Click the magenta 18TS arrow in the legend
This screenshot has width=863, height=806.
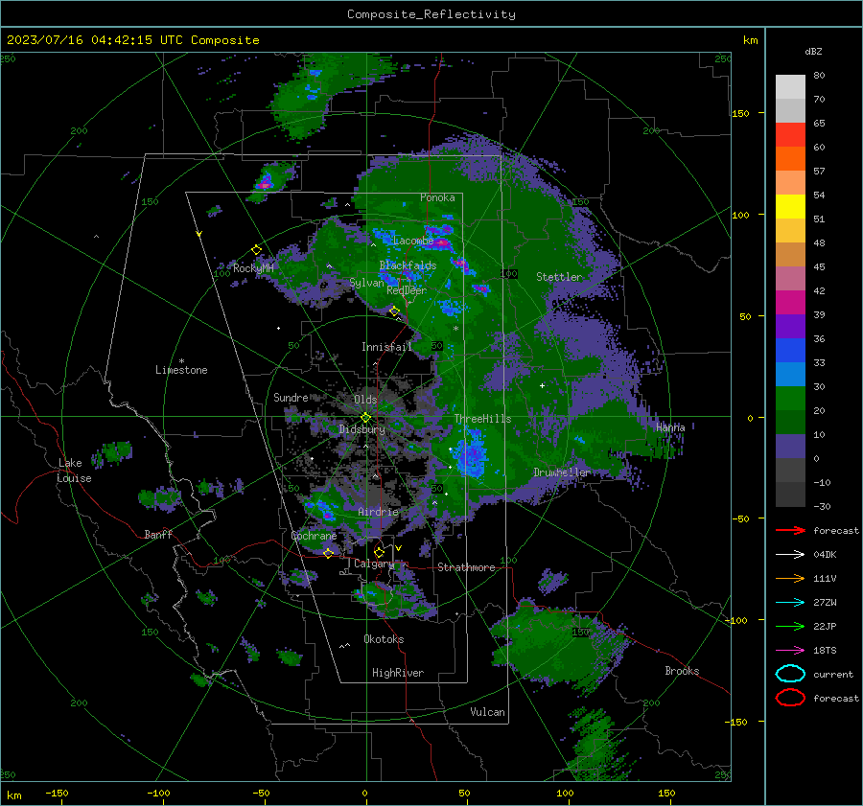coord(790,650)
